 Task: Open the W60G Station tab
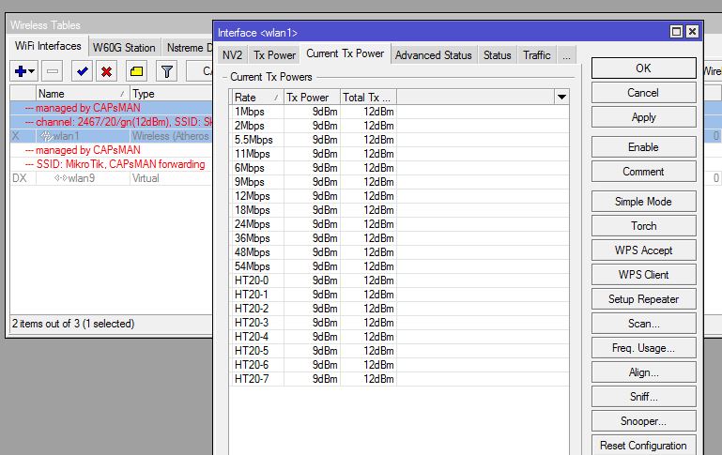tap(124, 48)
